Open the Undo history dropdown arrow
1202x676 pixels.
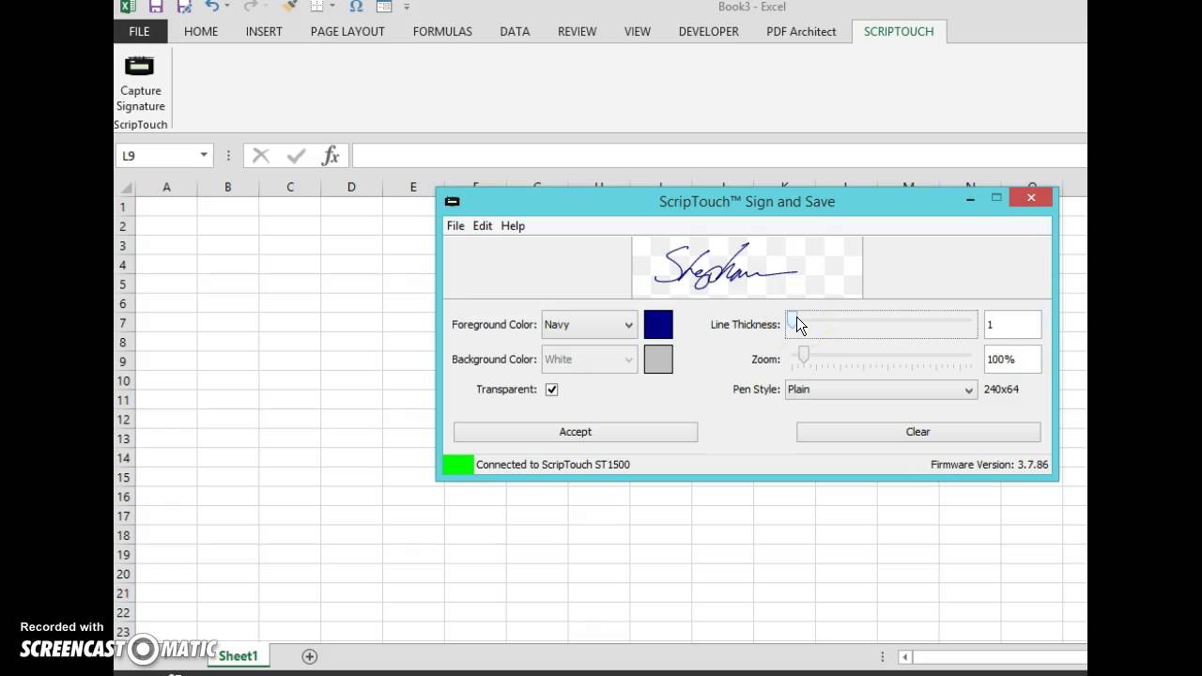click(228, 7)
